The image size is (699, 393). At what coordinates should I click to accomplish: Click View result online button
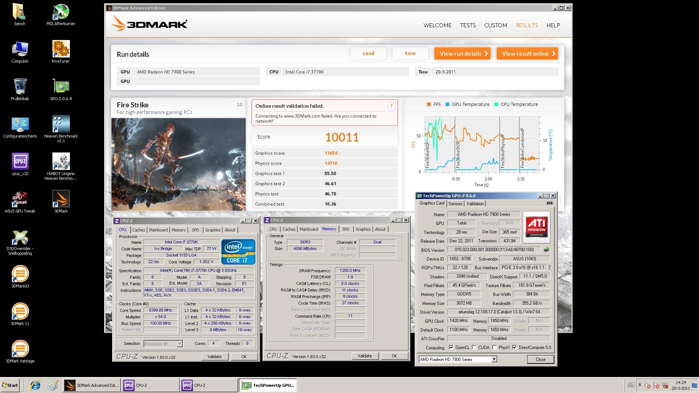(x=528, y=53)
